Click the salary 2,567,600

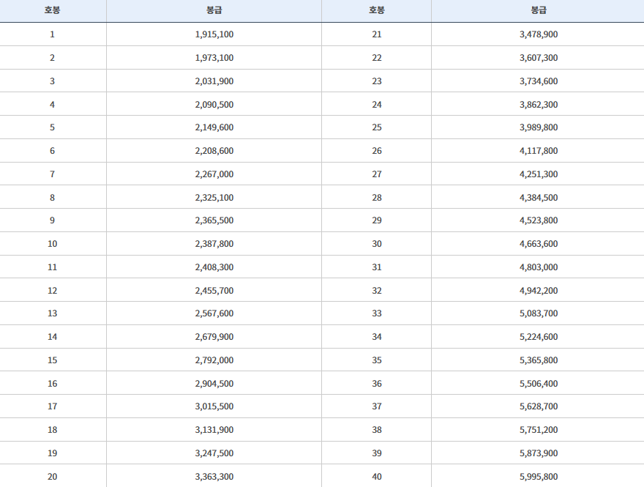click(214, 313)
